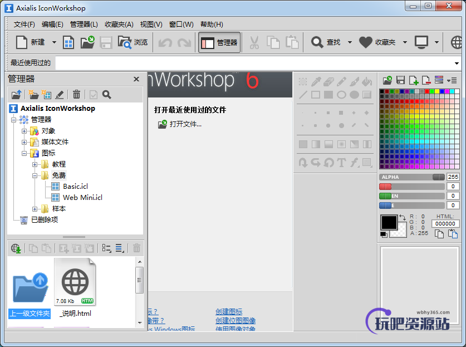This screenshot has height=347, width=466.
Task: Close the 管理器 panel with its X
Action: point(136,79)
